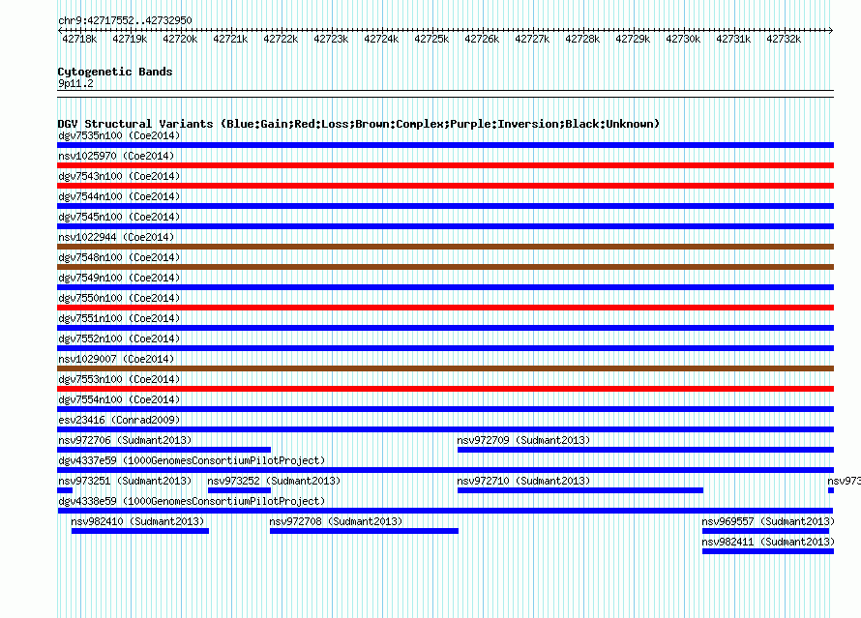The height and width of the screenshot is (618, 861).
Task: Click the nsv972709 (Sudmant2013) label
Action: click(523, 440)
